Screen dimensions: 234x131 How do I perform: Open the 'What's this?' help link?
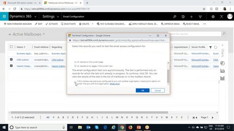[115, 84]
